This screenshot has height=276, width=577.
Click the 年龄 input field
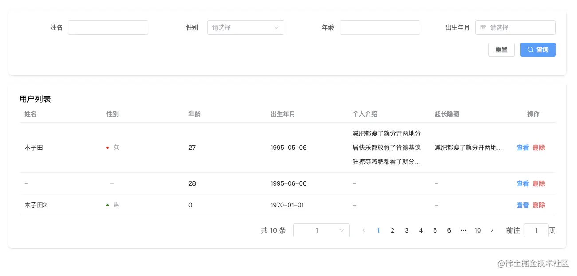click(x=380, y=27)
